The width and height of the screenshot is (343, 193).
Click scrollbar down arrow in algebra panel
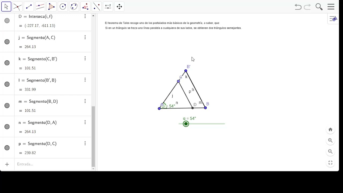(x=93, y=169)
